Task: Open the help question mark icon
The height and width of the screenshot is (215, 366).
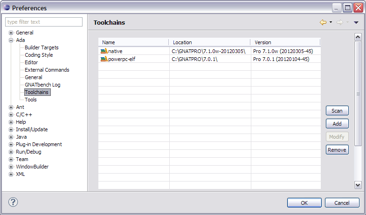Action: (x=13, y=202)
